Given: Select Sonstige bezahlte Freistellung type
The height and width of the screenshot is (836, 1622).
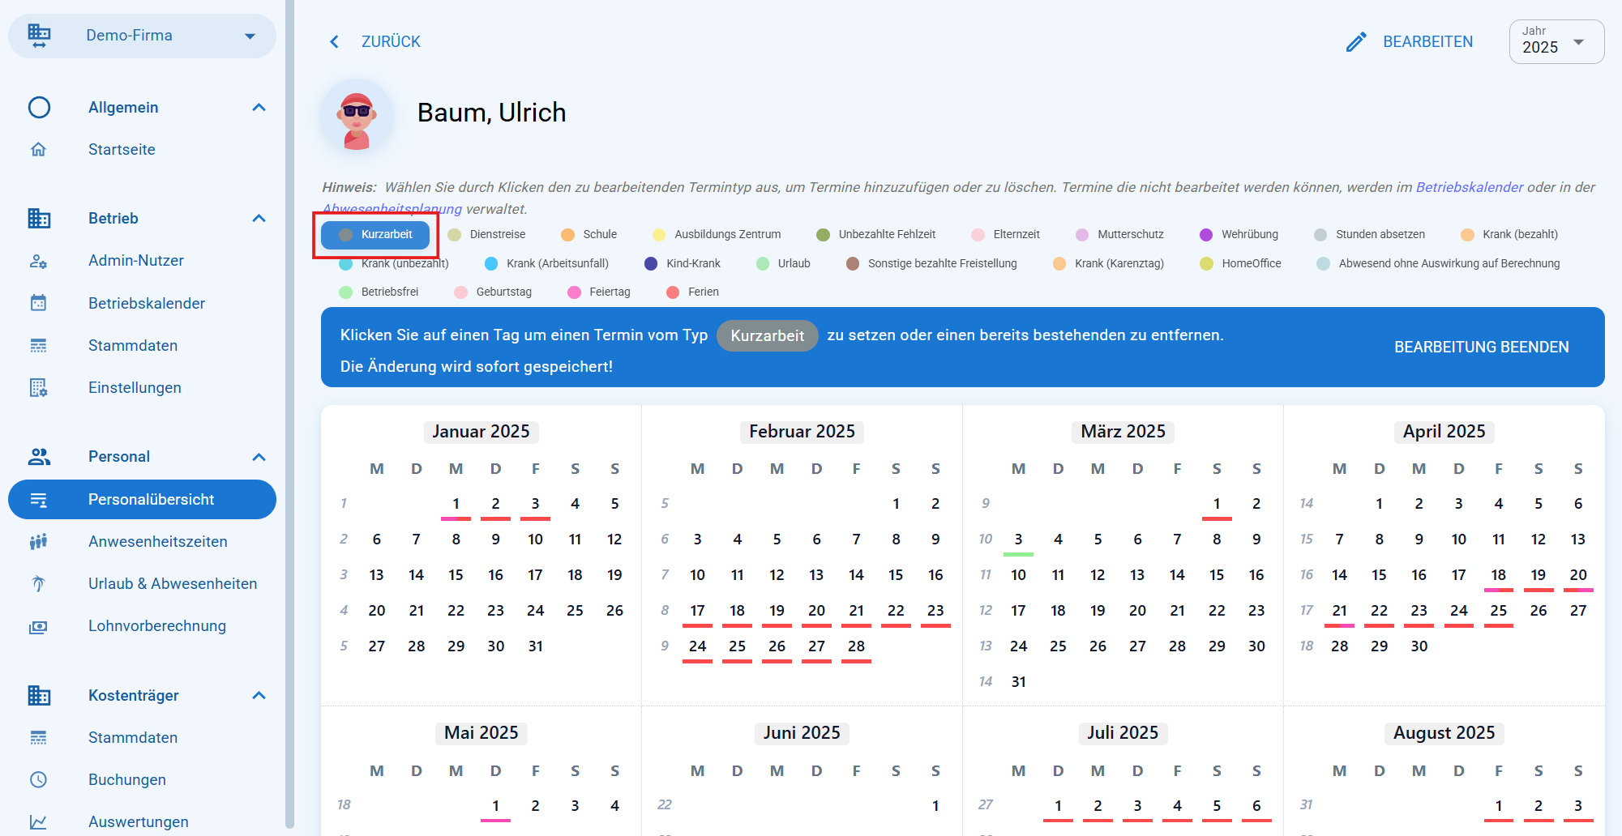Looking at the screenshot, I should coord(931,264).
